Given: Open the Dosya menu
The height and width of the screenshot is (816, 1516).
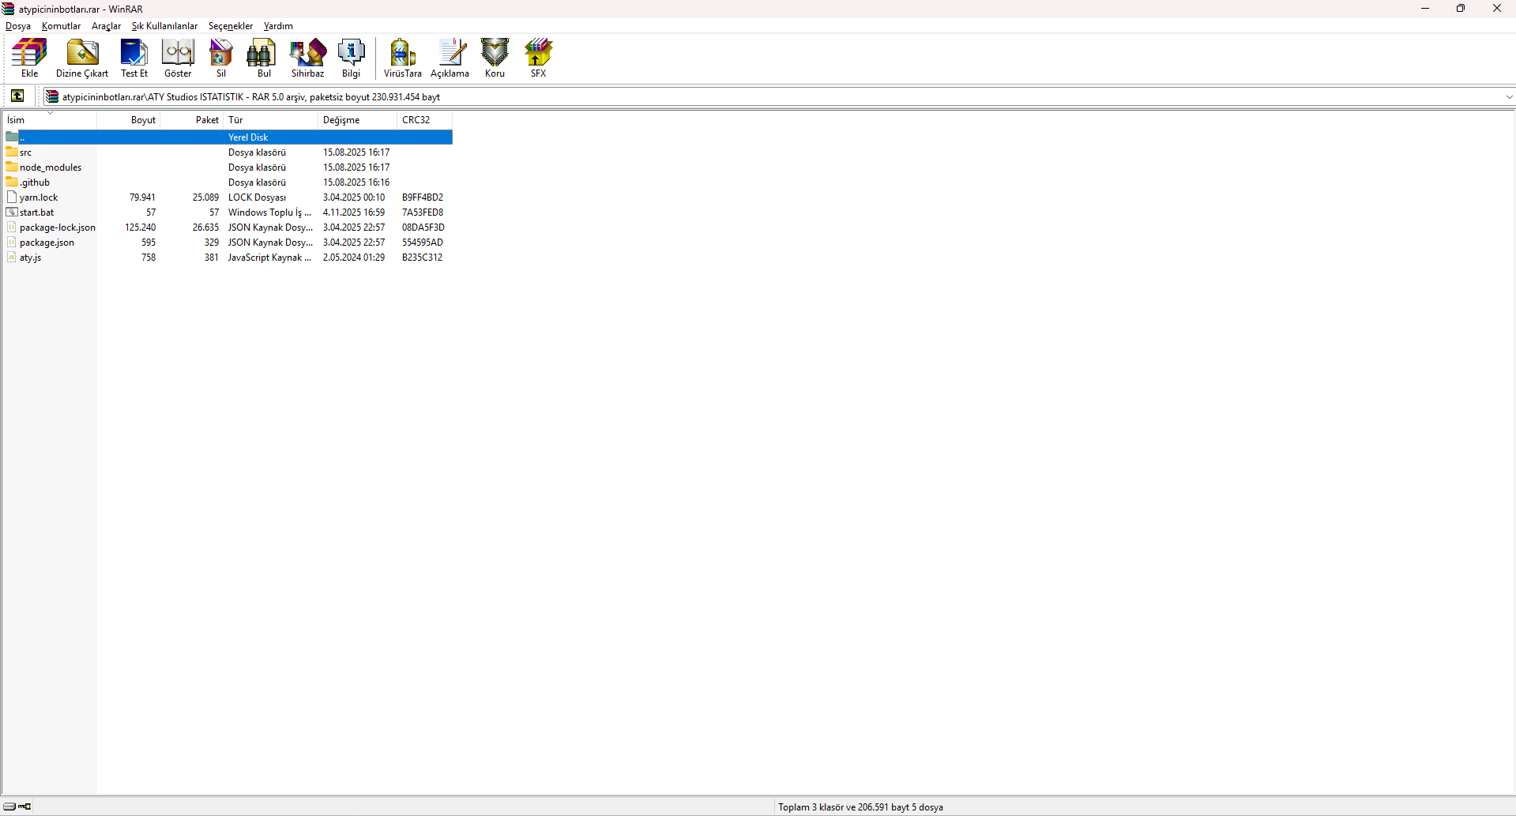Looking at the screenshot, I should (x=18, y=26).
